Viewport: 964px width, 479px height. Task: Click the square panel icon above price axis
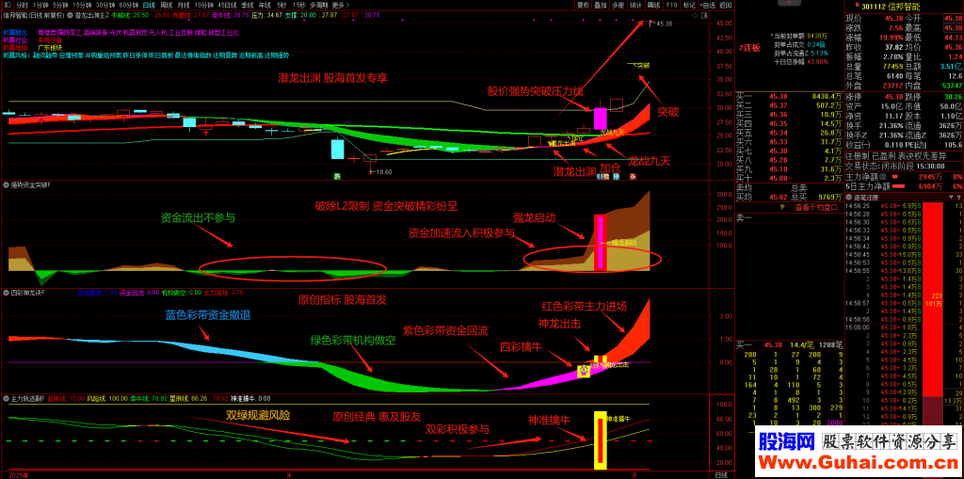coord(704,15)
